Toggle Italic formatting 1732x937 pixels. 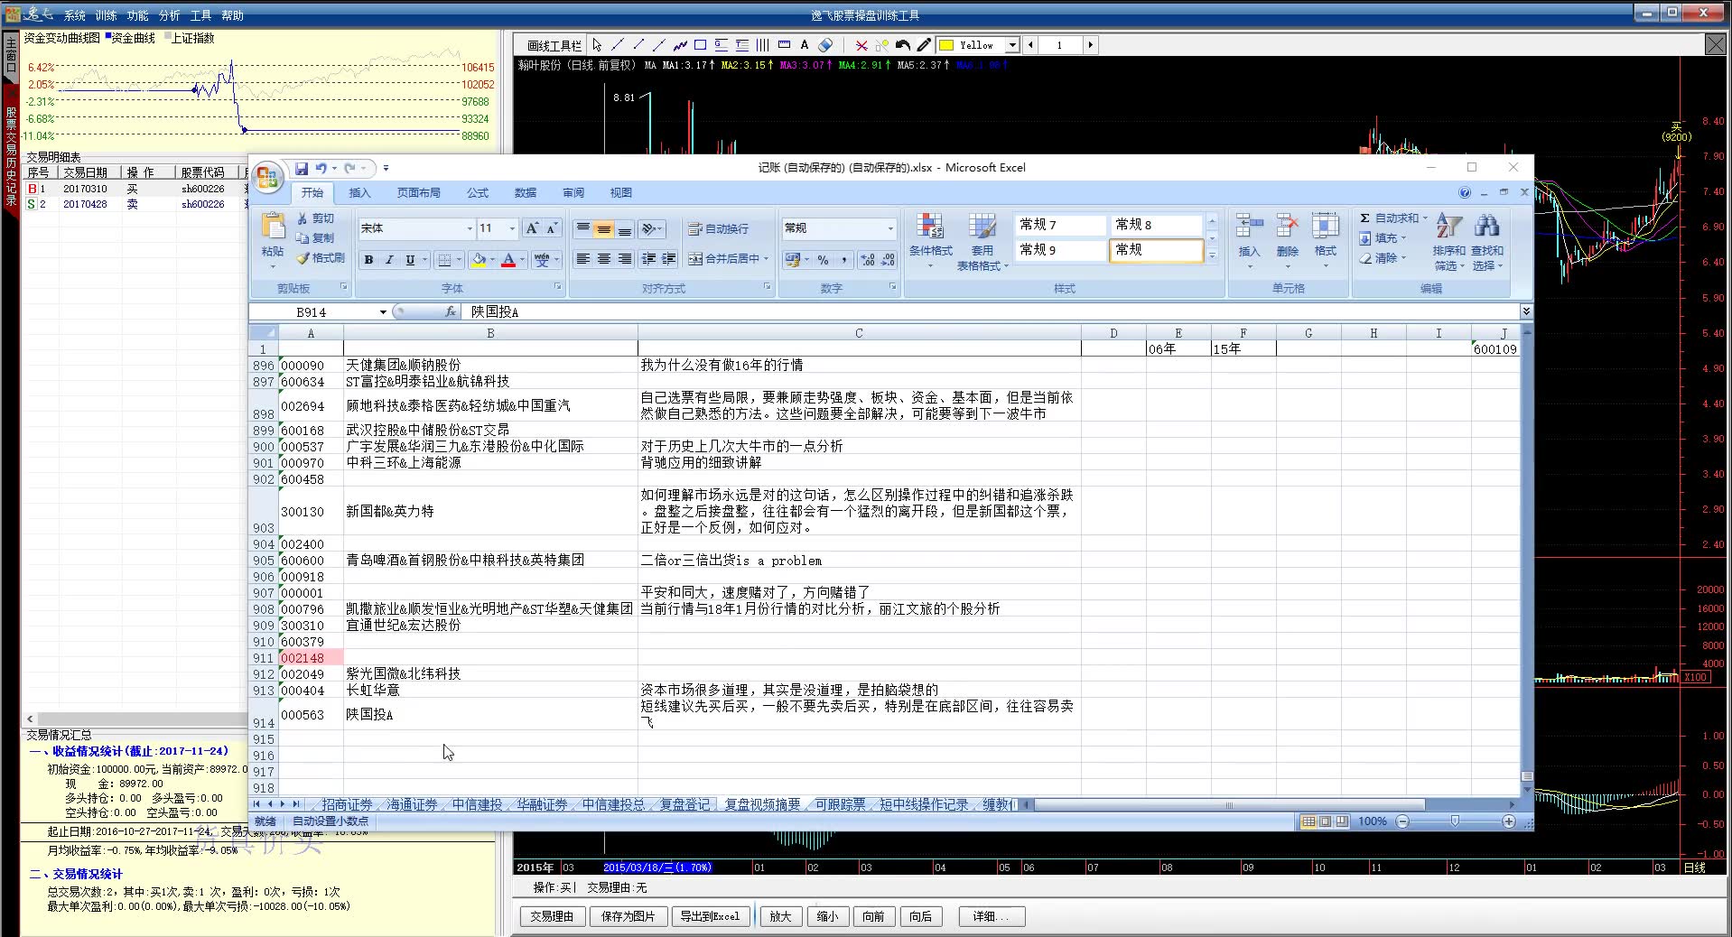pos(389,260)
